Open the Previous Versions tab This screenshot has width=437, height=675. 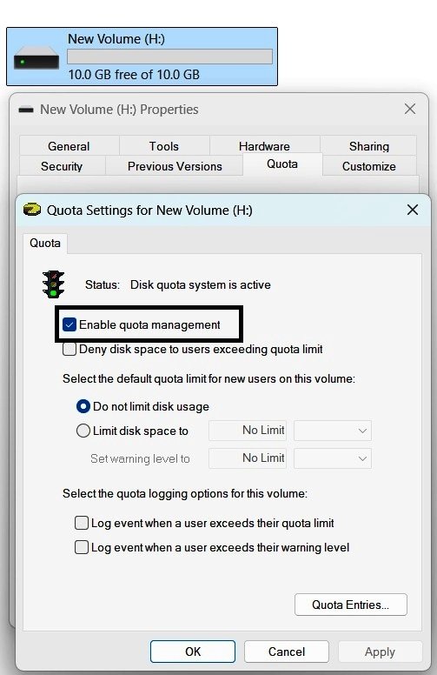175,166
